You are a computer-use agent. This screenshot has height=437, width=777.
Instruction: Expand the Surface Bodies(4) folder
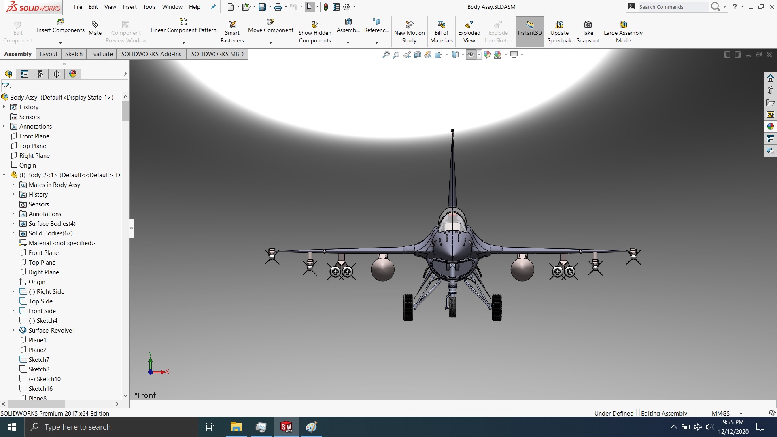[13, 224]
